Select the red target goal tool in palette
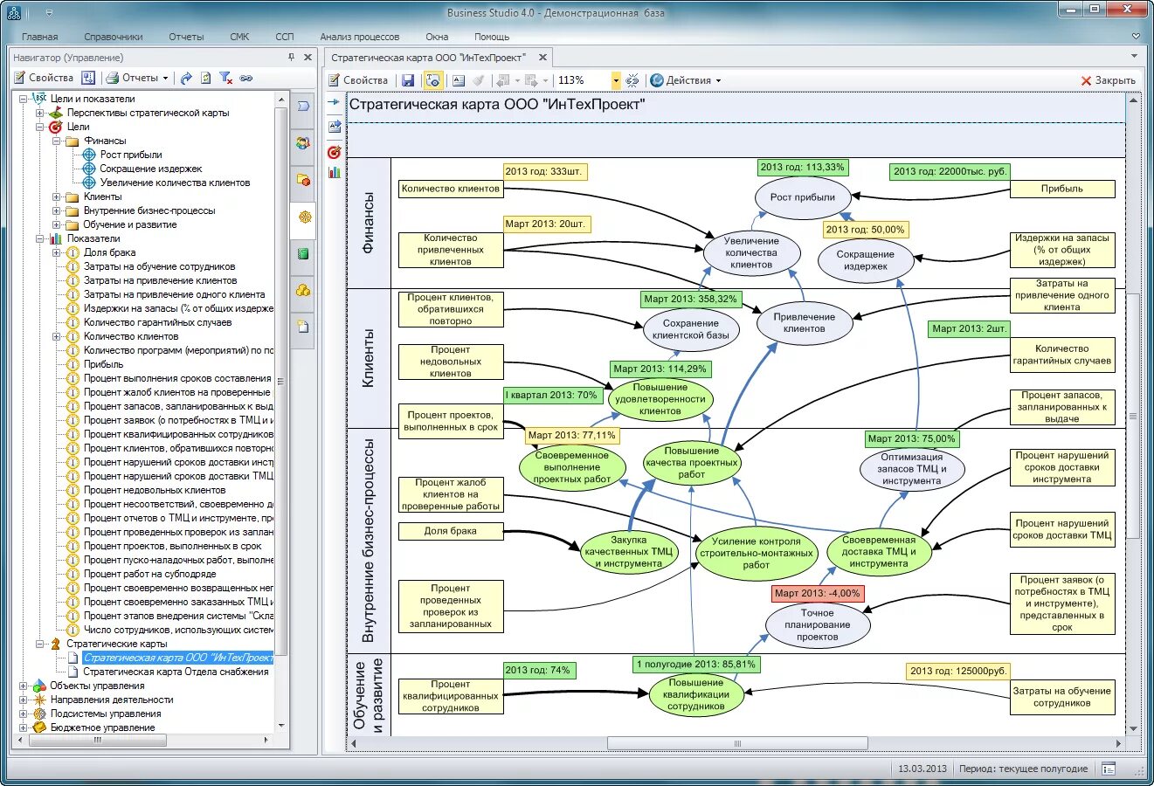The width and height of the screenshot is (1154, 786). (x=334, y=152)
